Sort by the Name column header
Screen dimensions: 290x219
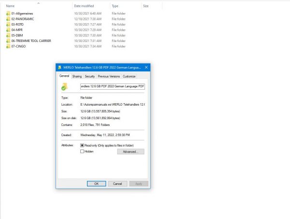point(10,6)
